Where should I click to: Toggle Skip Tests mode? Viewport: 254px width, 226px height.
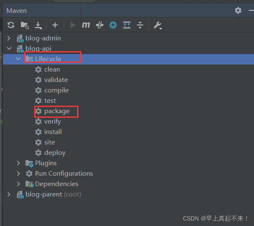100,25
